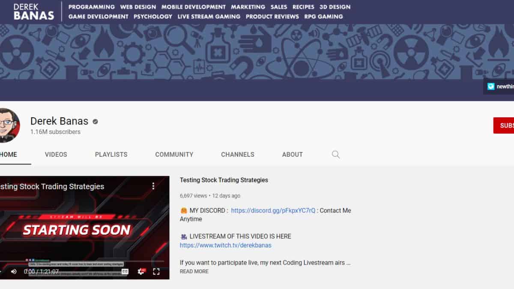Viewport: 514px width, 289px height.
Task: Open the About tab
Action: click(292, 155)
